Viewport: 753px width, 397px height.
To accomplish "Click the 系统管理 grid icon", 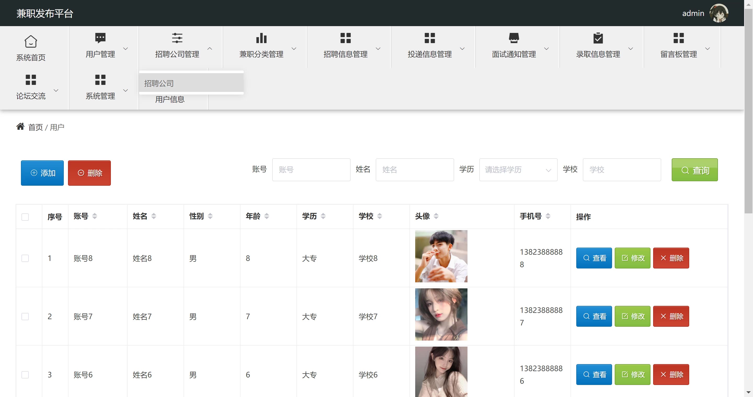I will pyautogui.click(x=100, y=80).
